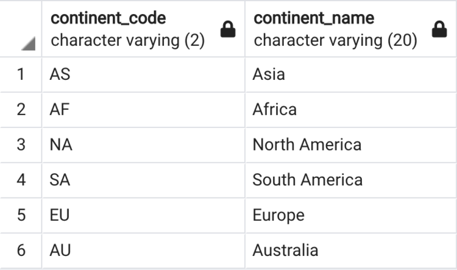Select row number 6 header
This screenshot has height=270, width=457.
click(x=21, y=250)
